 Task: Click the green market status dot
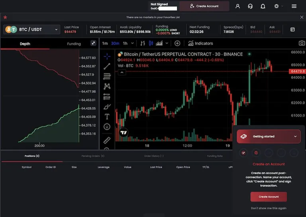[x=249, y=54]
